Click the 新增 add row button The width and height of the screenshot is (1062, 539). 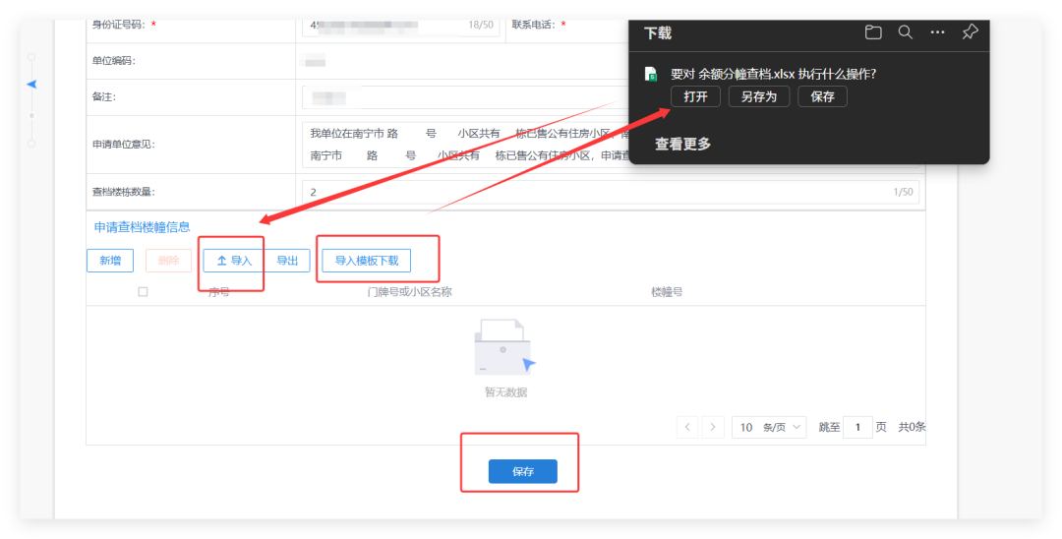[x=110, y=261]
